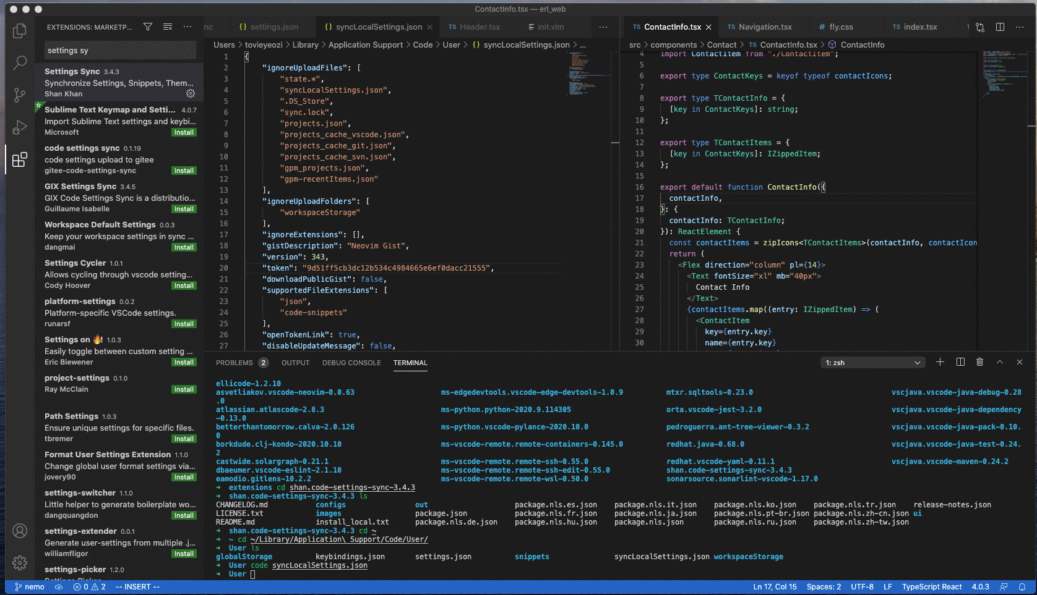Install GIX Settings Sync extension
Image resolution: width=1037 pixels, height=595 pixels.
pos(184,209)
